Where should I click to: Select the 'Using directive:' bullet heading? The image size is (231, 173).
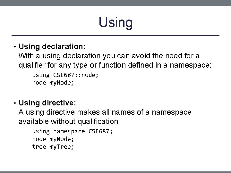tap(47, 103)
